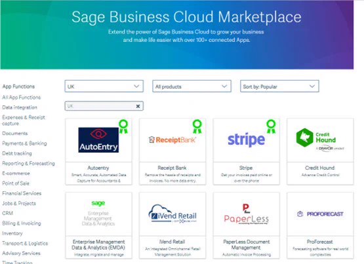Open Enterprise Management Data & Analytics (EMDA) title

pos(98,244)
